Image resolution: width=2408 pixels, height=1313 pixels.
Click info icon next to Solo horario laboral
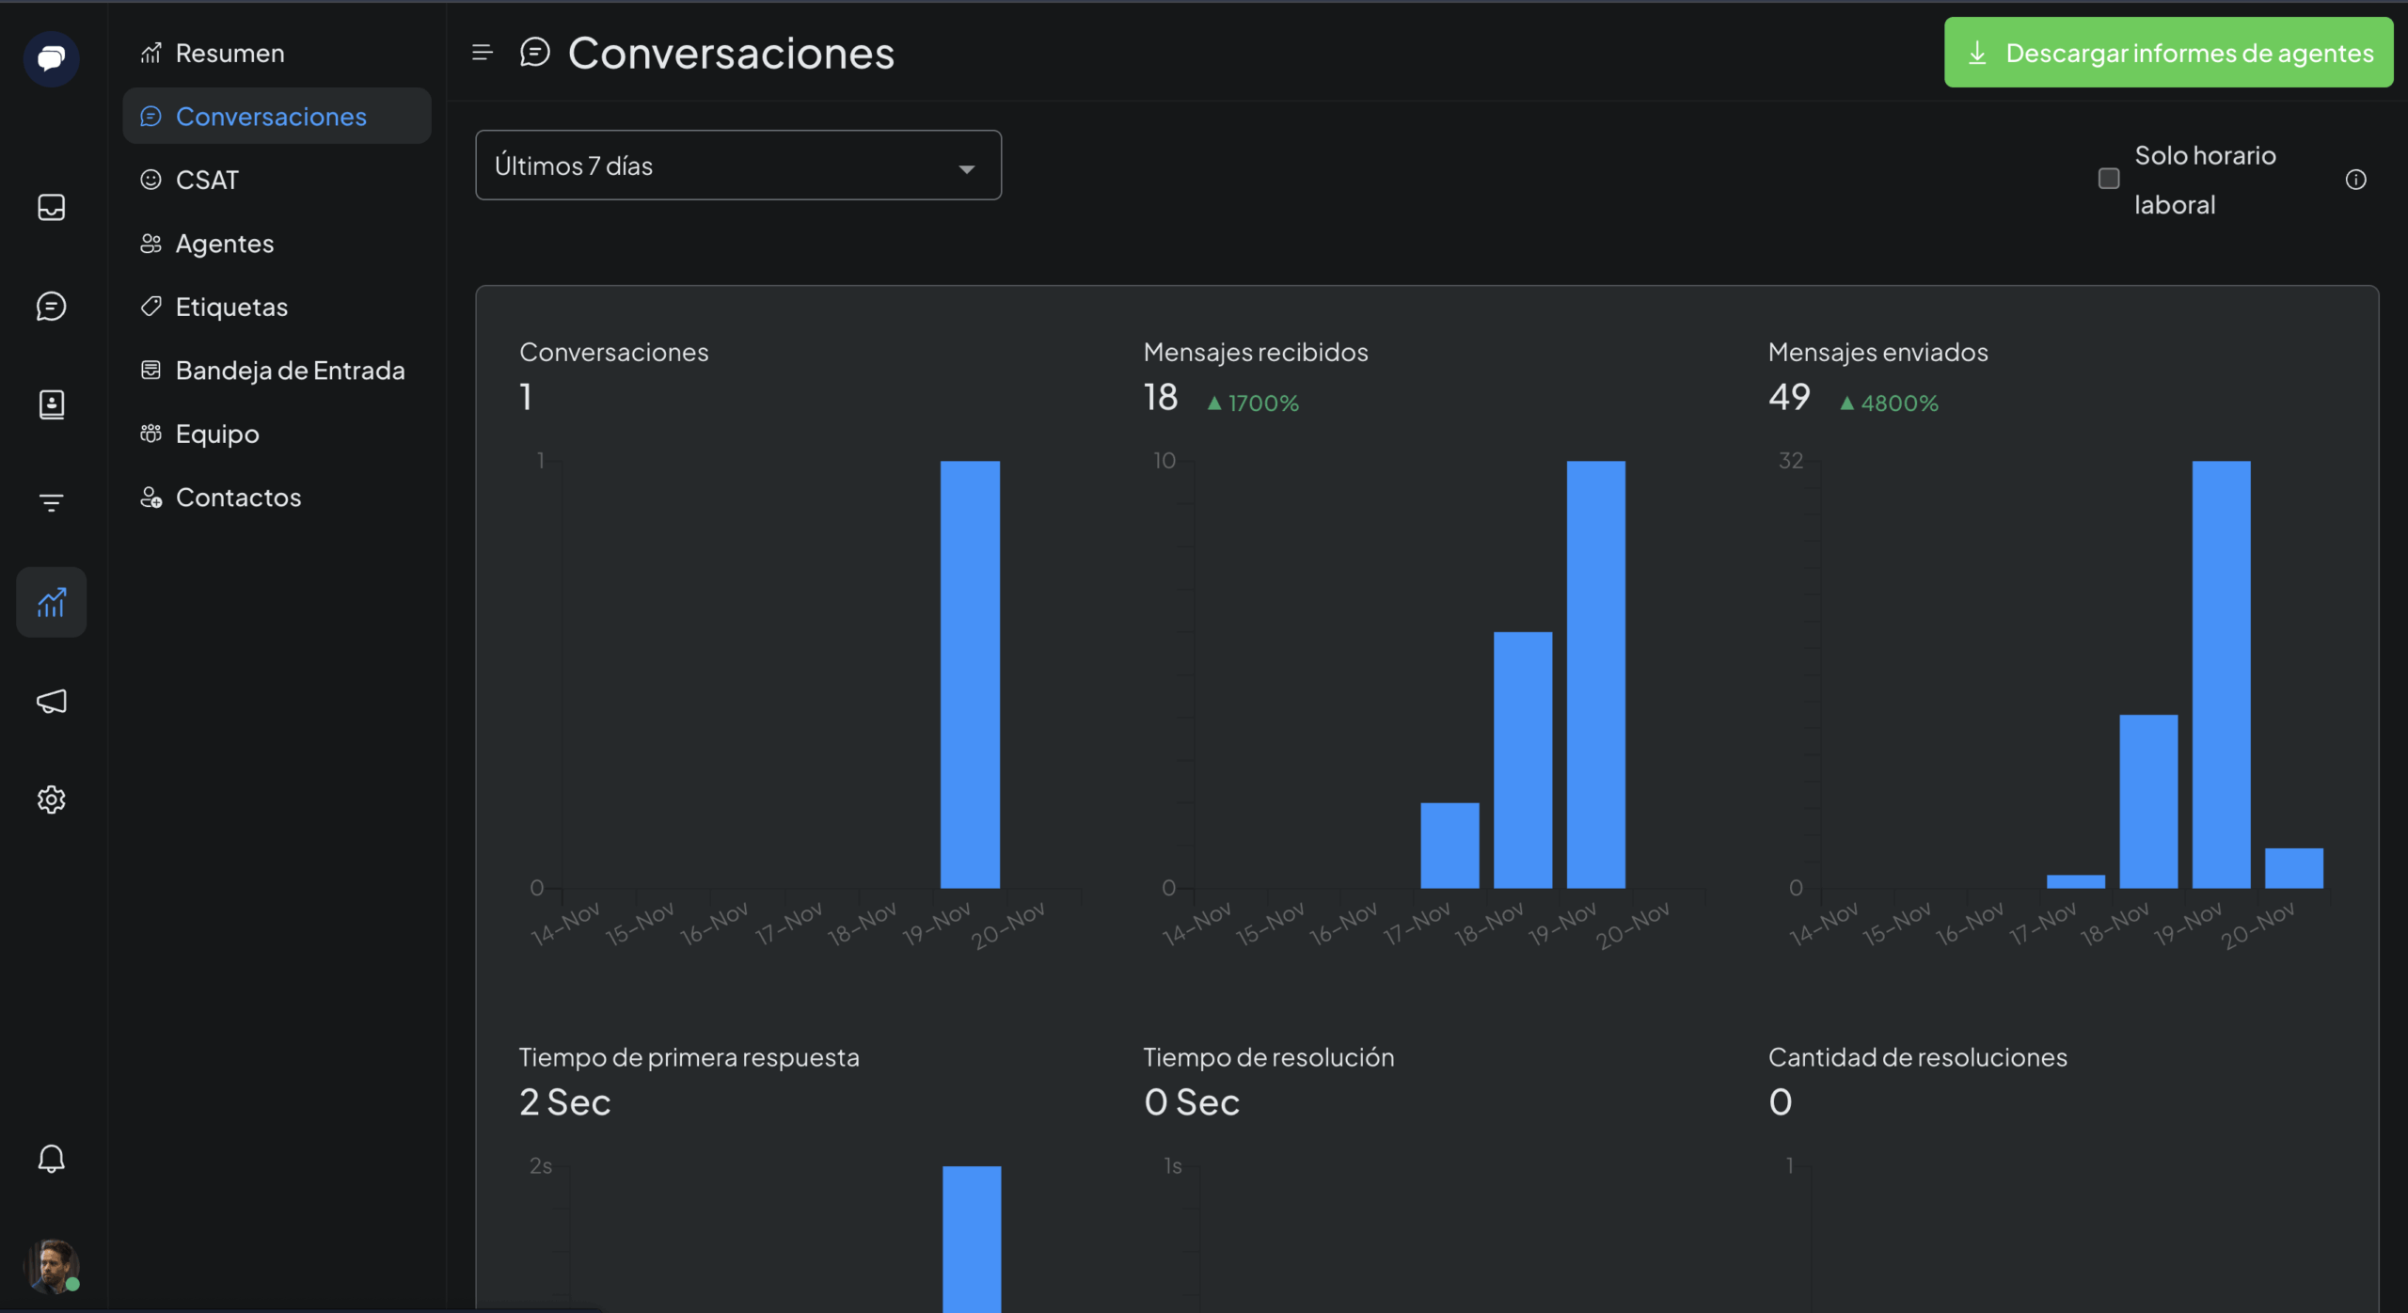point(2355,180)
